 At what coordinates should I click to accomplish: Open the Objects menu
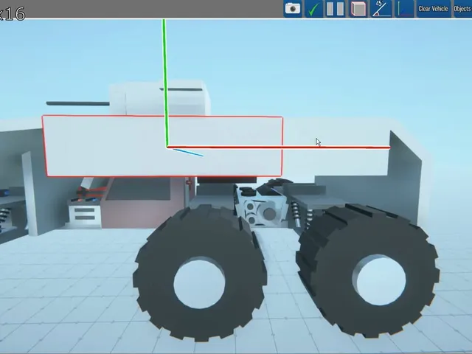coord(462,9)
